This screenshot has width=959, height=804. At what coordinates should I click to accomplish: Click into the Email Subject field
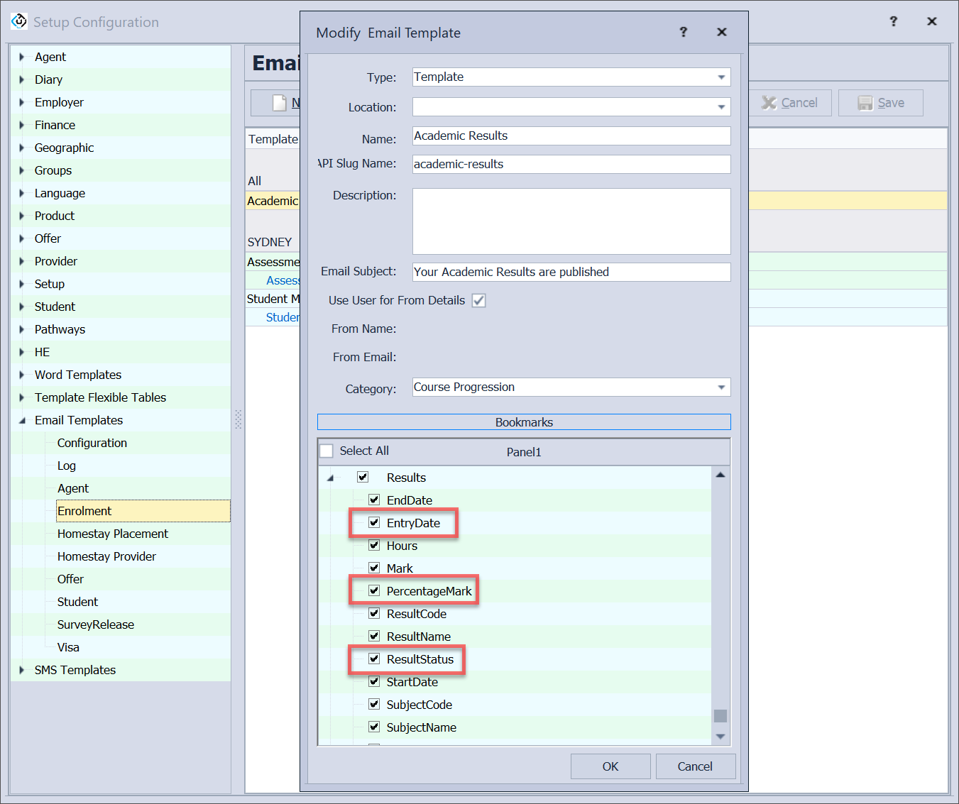[571, 272]
